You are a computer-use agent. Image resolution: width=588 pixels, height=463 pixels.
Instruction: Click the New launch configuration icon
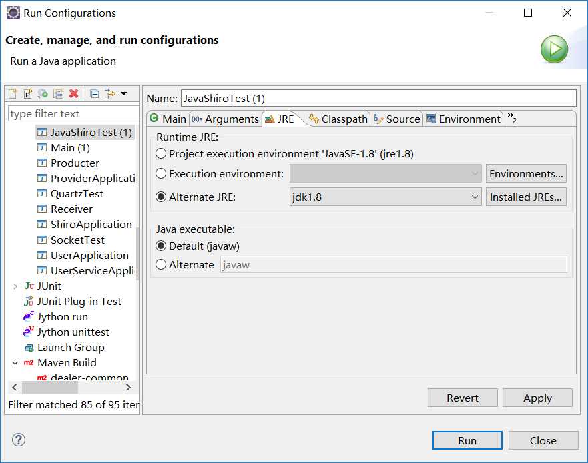(13, 93)
